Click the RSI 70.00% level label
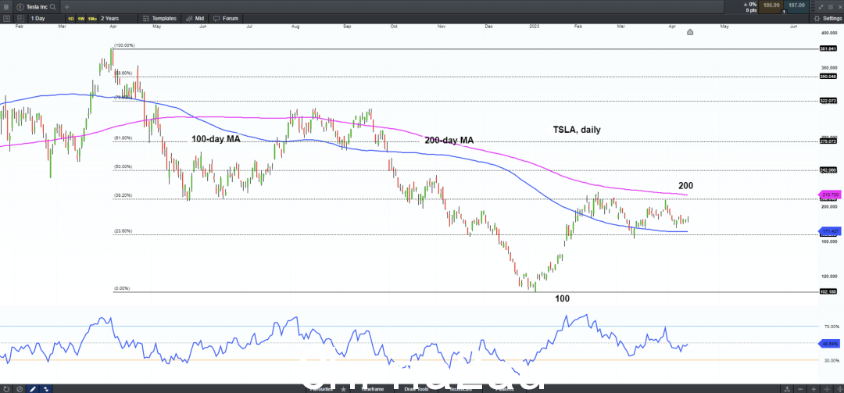 831,327
